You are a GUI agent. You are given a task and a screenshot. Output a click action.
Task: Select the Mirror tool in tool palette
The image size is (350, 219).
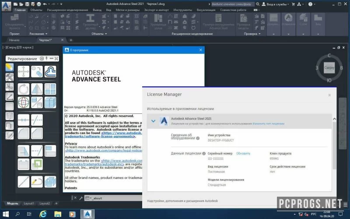(x=37, y=89)
